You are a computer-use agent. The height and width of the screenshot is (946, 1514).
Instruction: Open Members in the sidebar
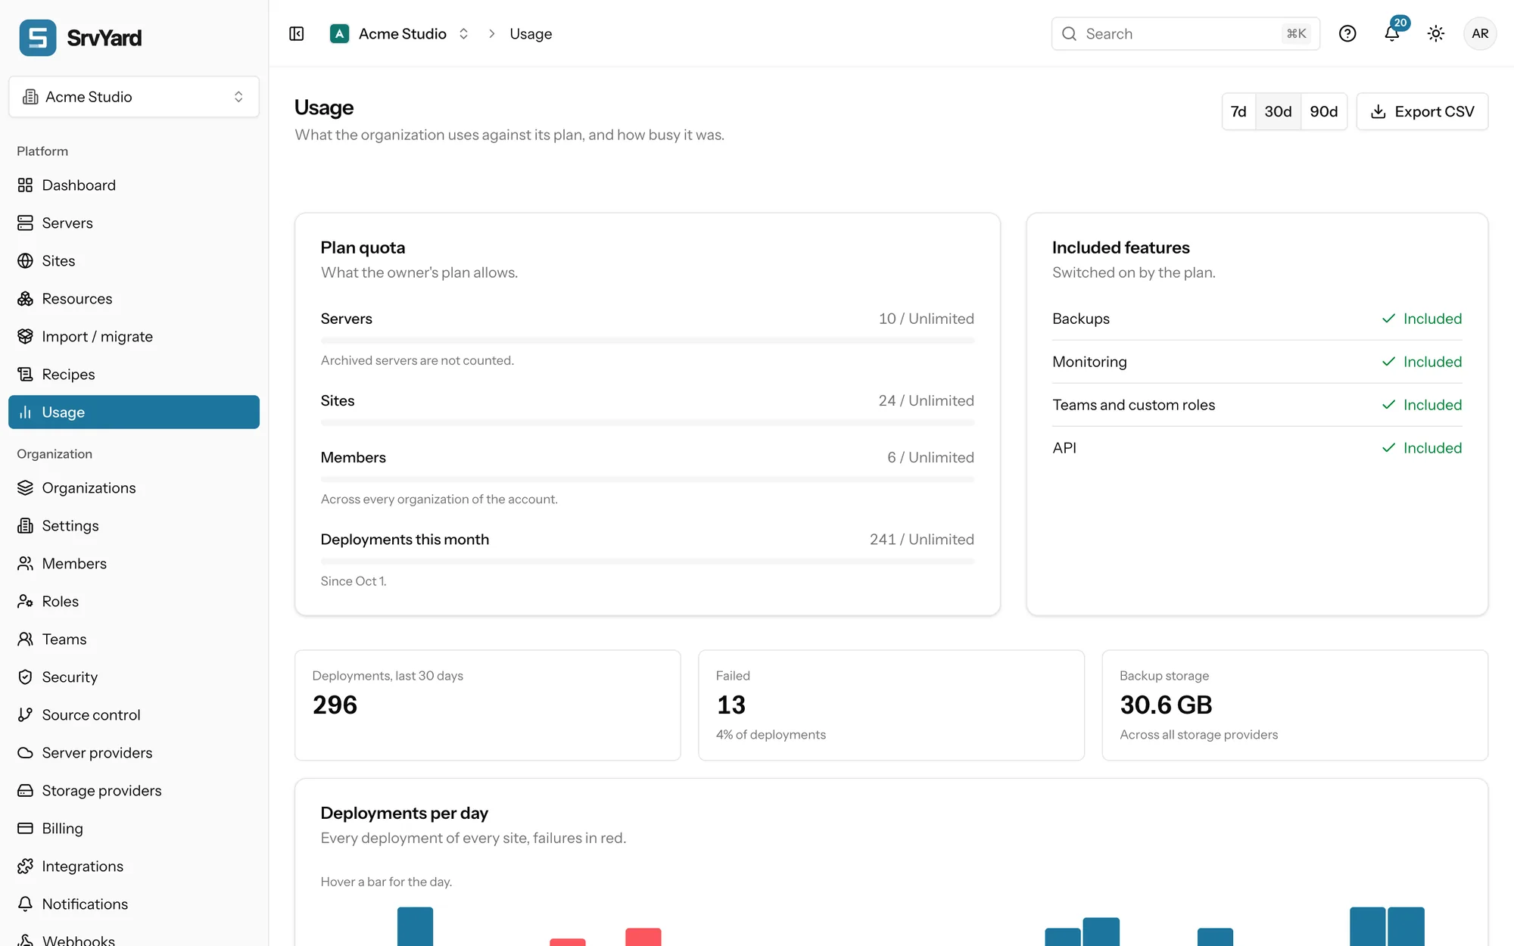tap(134, 564)
